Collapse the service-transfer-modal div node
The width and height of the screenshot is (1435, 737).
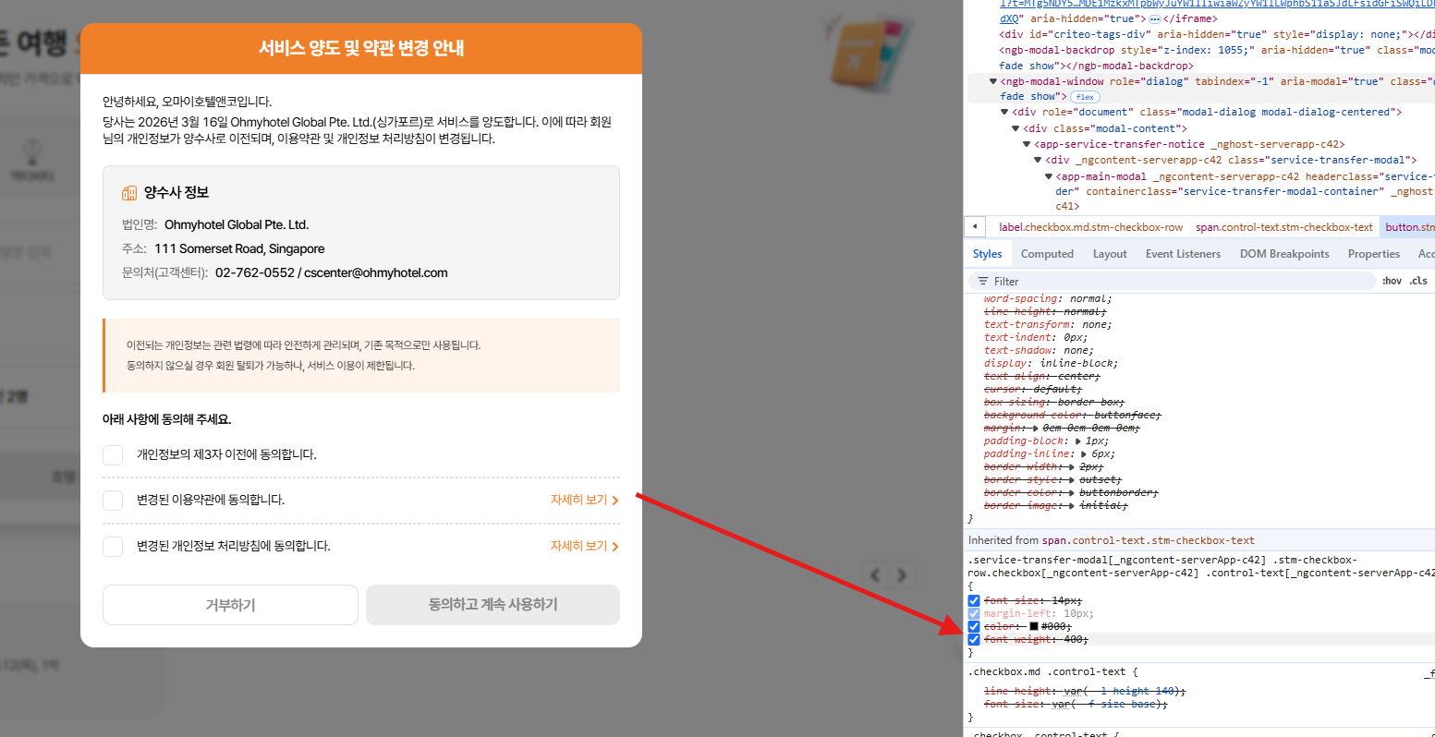pos(1038,161)
